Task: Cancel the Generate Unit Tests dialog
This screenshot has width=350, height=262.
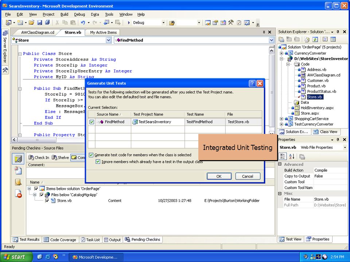Action: 248,176
